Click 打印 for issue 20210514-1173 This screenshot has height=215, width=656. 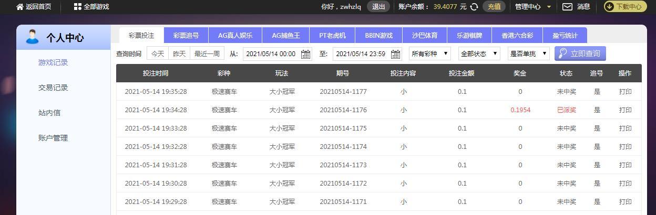coord(625,165)
